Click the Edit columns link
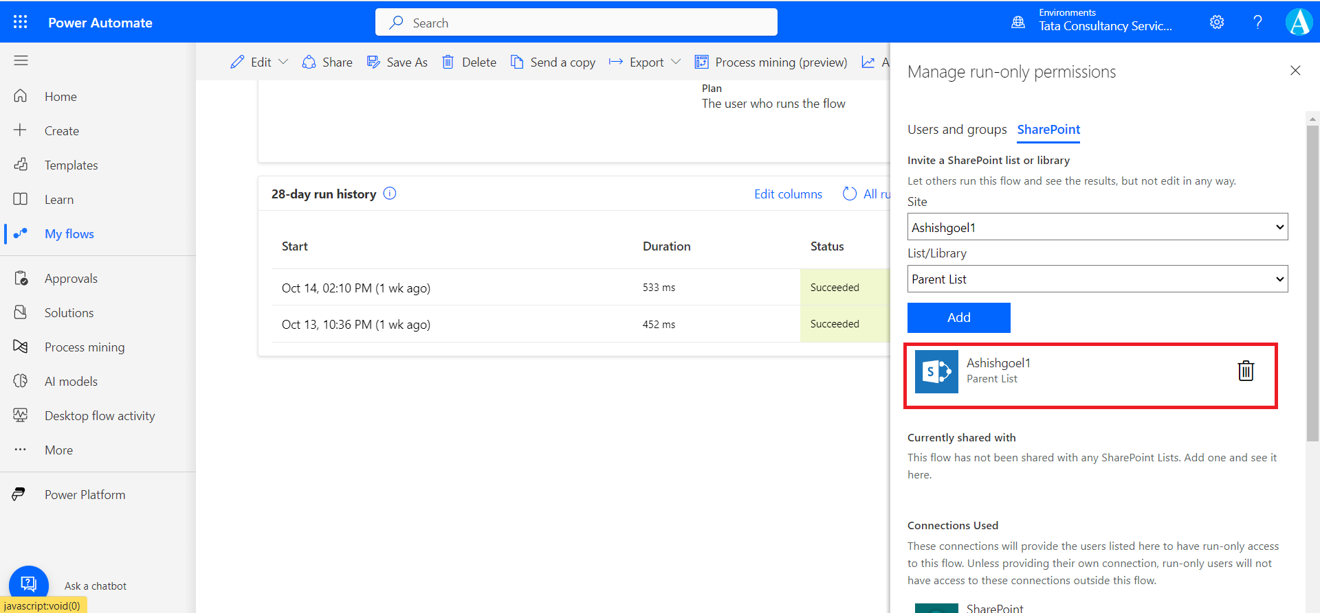The height and width of the screenshot is (613, 1320). [788, 194]
